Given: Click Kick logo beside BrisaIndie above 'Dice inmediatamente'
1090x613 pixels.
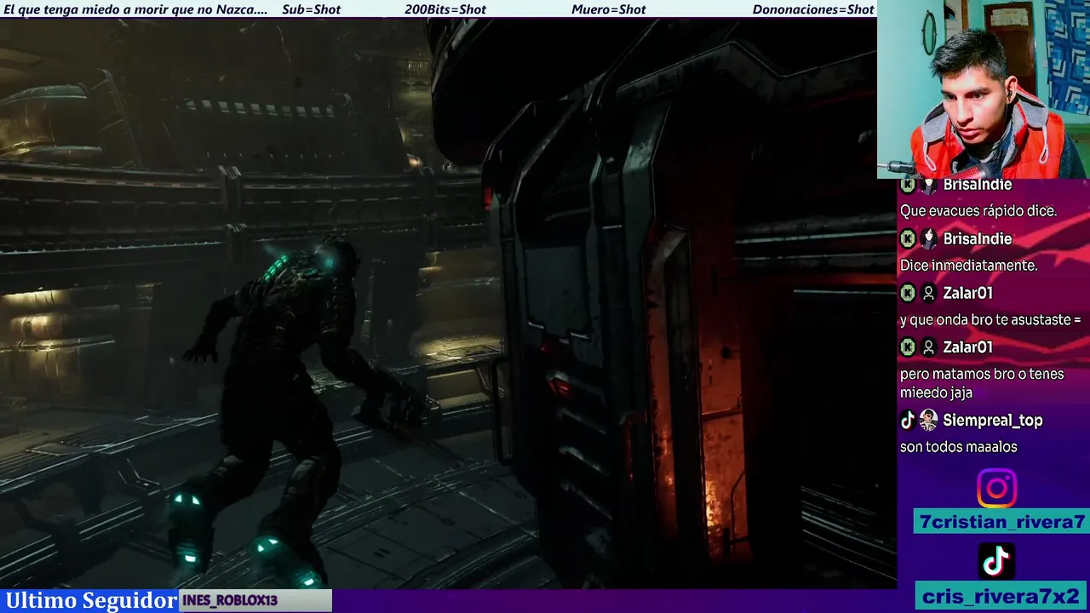Looking at the screenshot, I should pos(908,239).
